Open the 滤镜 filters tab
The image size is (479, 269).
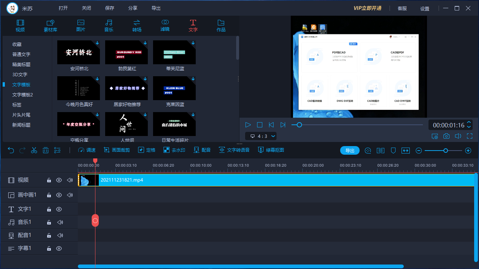(165, 25)
